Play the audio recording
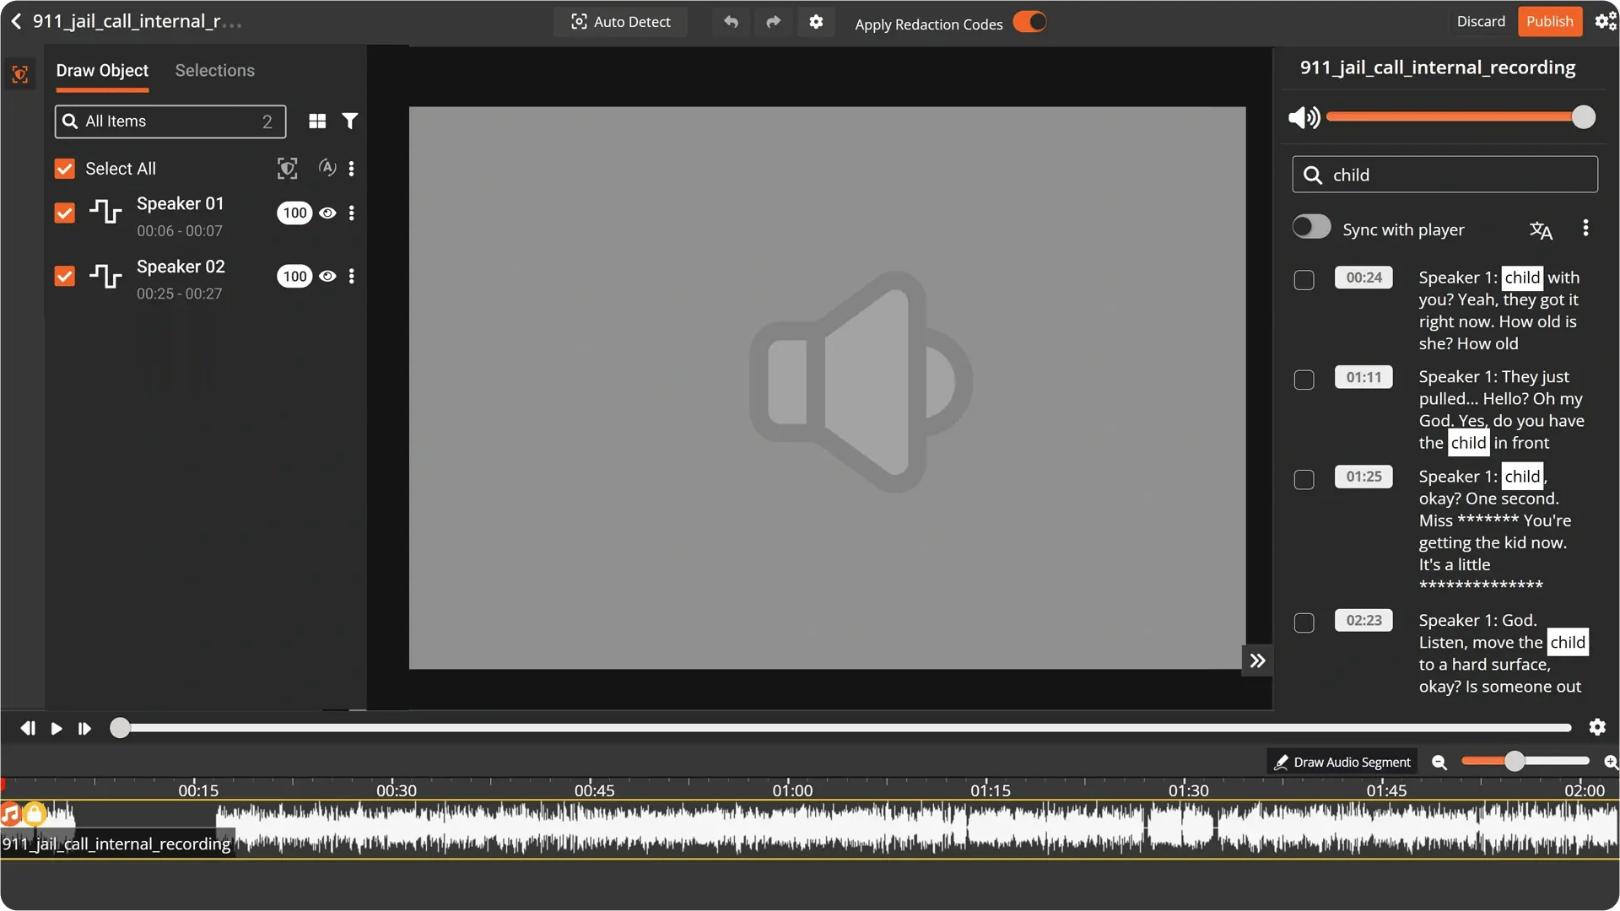This screenshot has height=911, width=1620. pyautogui.click(x=57, y=728)
